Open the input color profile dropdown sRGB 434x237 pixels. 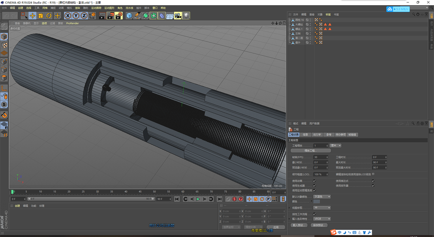click(322, 219)
